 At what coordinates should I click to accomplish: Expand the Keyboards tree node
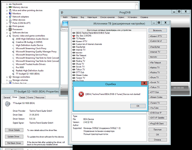(x=7, y=4)
